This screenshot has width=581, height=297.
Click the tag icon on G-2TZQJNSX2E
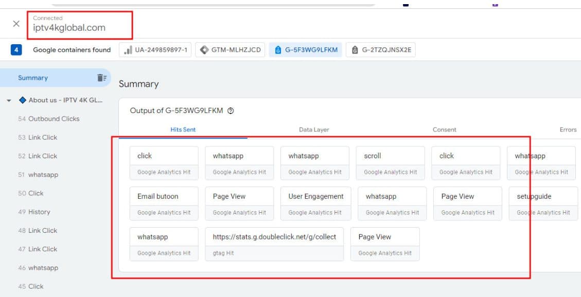(x=355, y=50)
